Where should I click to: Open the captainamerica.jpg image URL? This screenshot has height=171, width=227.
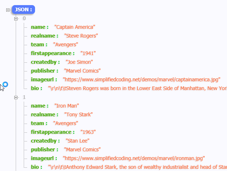tap(142, 79)
